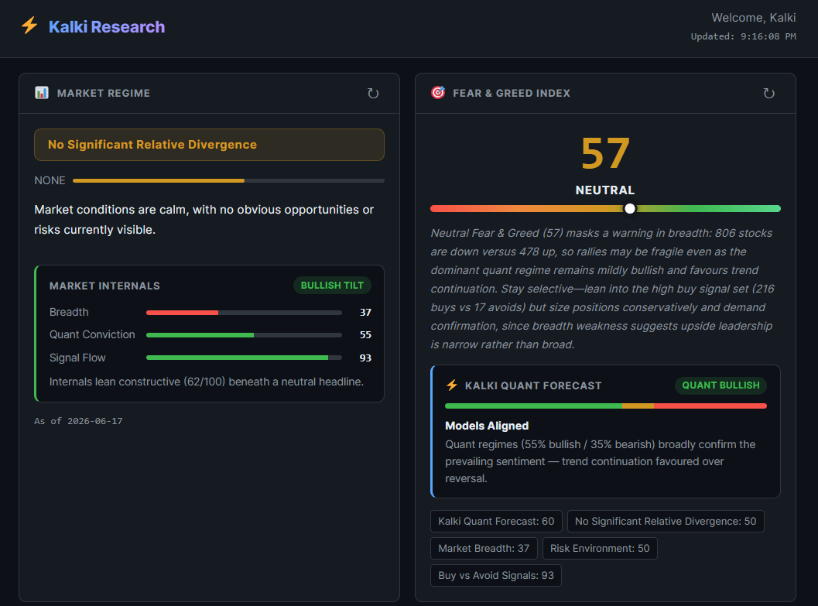Click the Fear & Greed gauge slider knob

coord(630,209)
